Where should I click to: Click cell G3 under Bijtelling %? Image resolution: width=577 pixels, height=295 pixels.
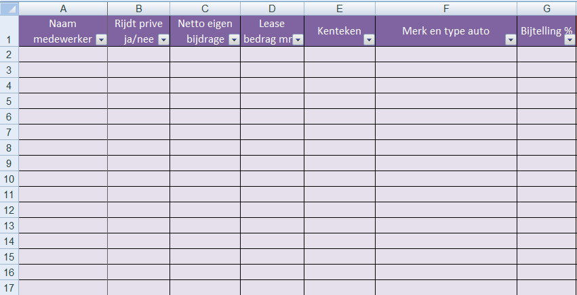point(546,70)
